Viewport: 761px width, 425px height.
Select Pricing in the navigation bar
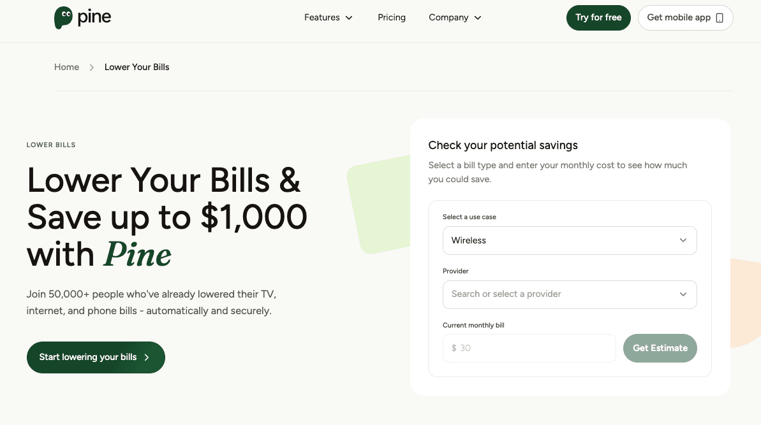coord(392,17)
